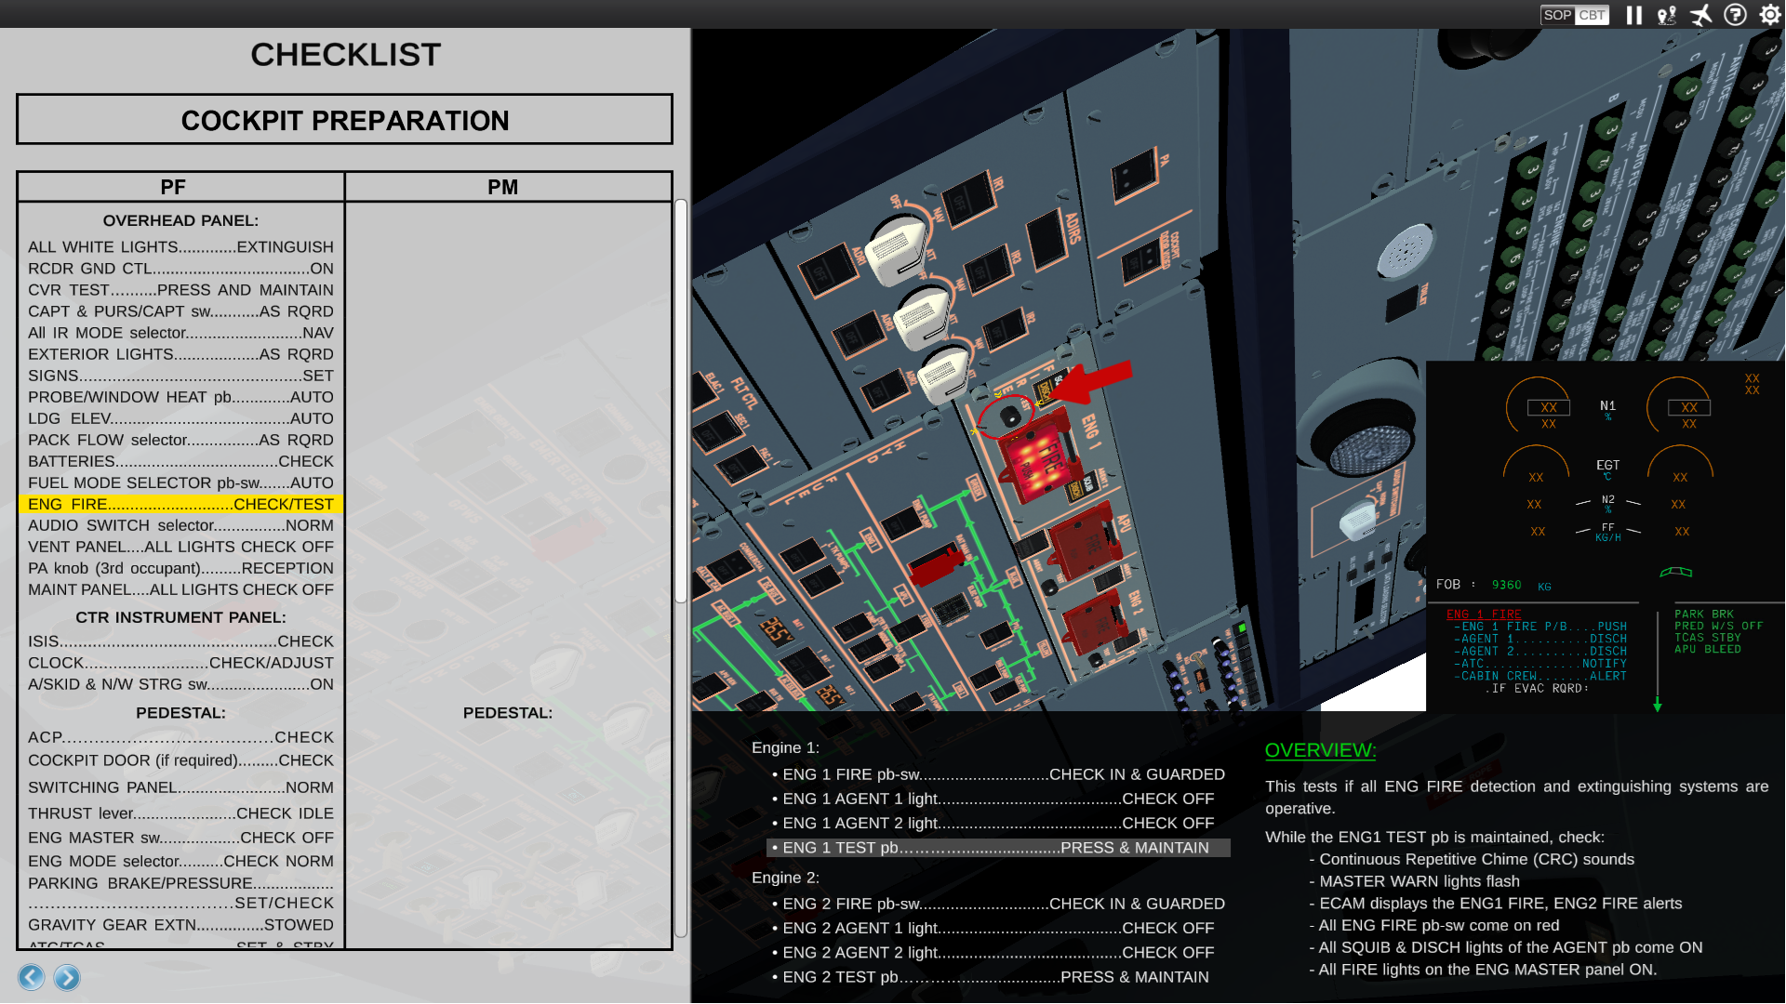Go to previous step with left arrow
This screenshot has width=1786, height=1004.
click(32, 977)
